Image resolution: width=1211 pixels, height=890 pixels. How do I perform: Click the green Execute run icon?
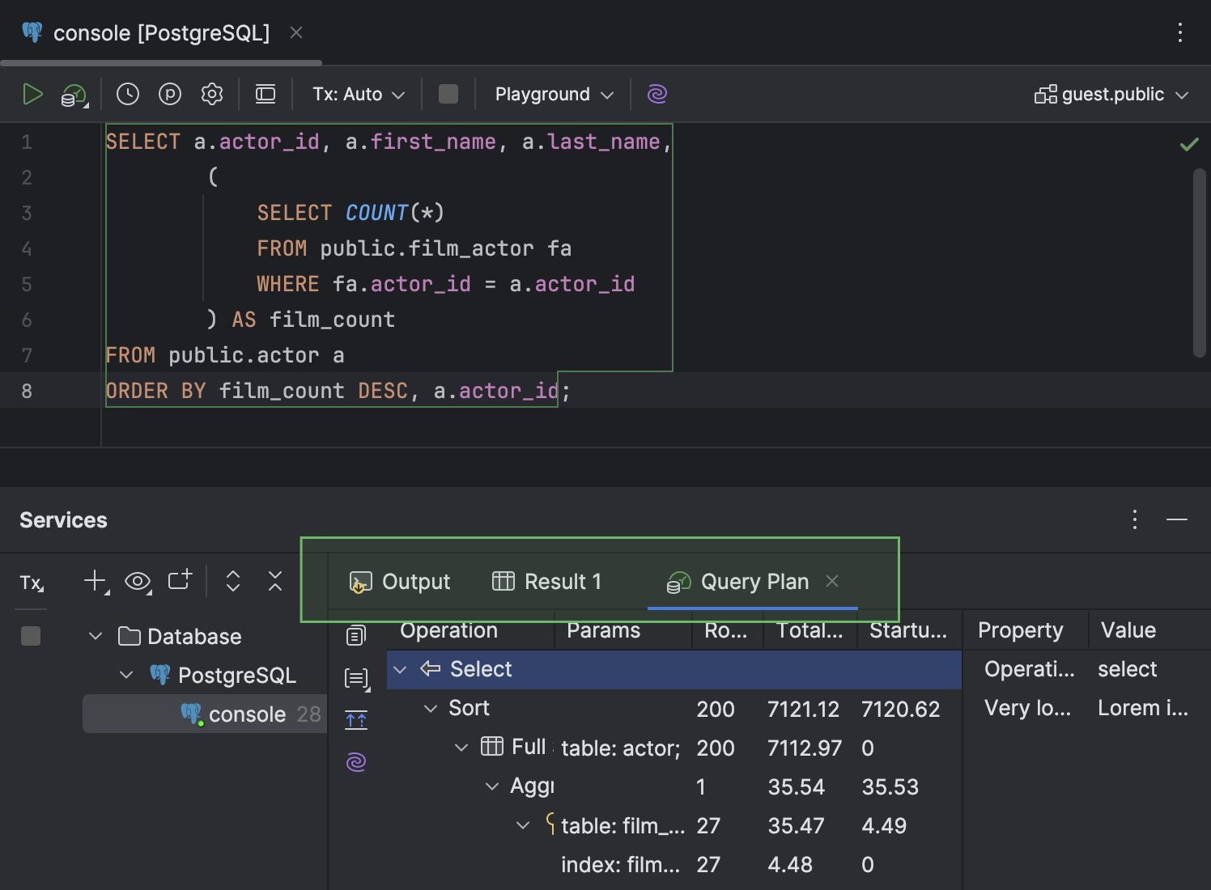tap(32, 95)
